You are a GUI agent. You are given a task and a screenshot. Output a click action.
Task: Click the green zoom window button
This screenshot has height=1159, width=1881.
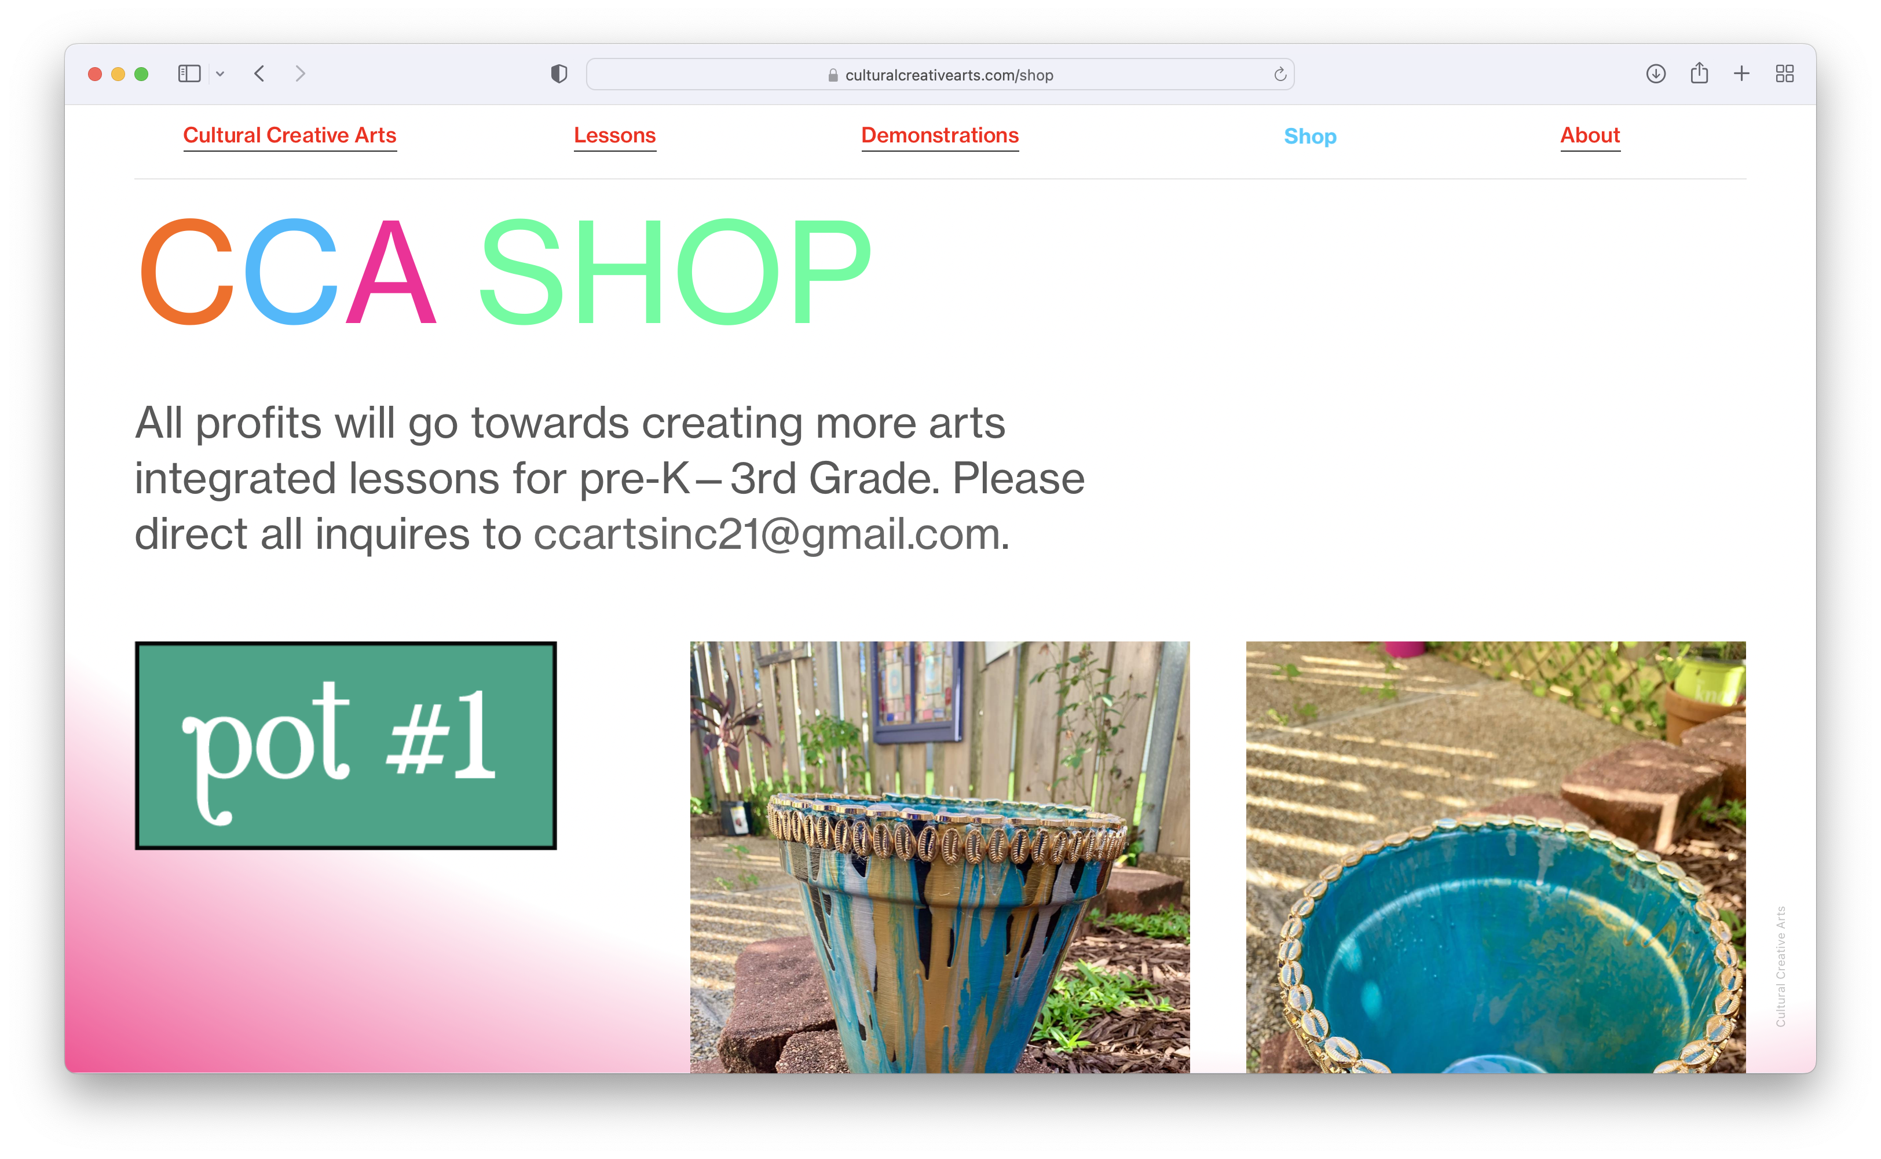(x=141, y=74)
